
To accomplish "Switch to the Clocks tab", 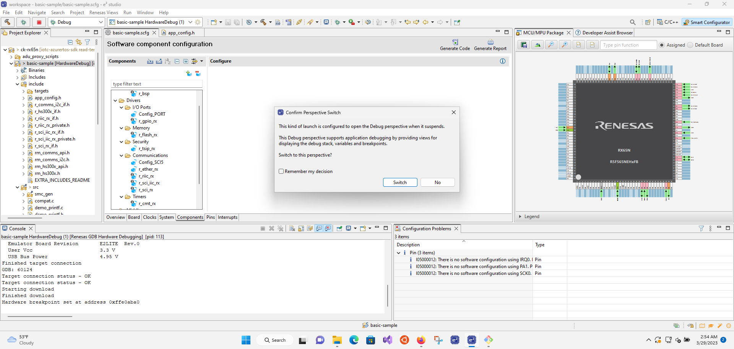I will tap(149, 217).
